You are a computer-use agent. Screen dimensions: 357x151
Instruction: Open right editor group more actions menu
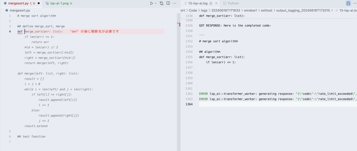point(355,3)
